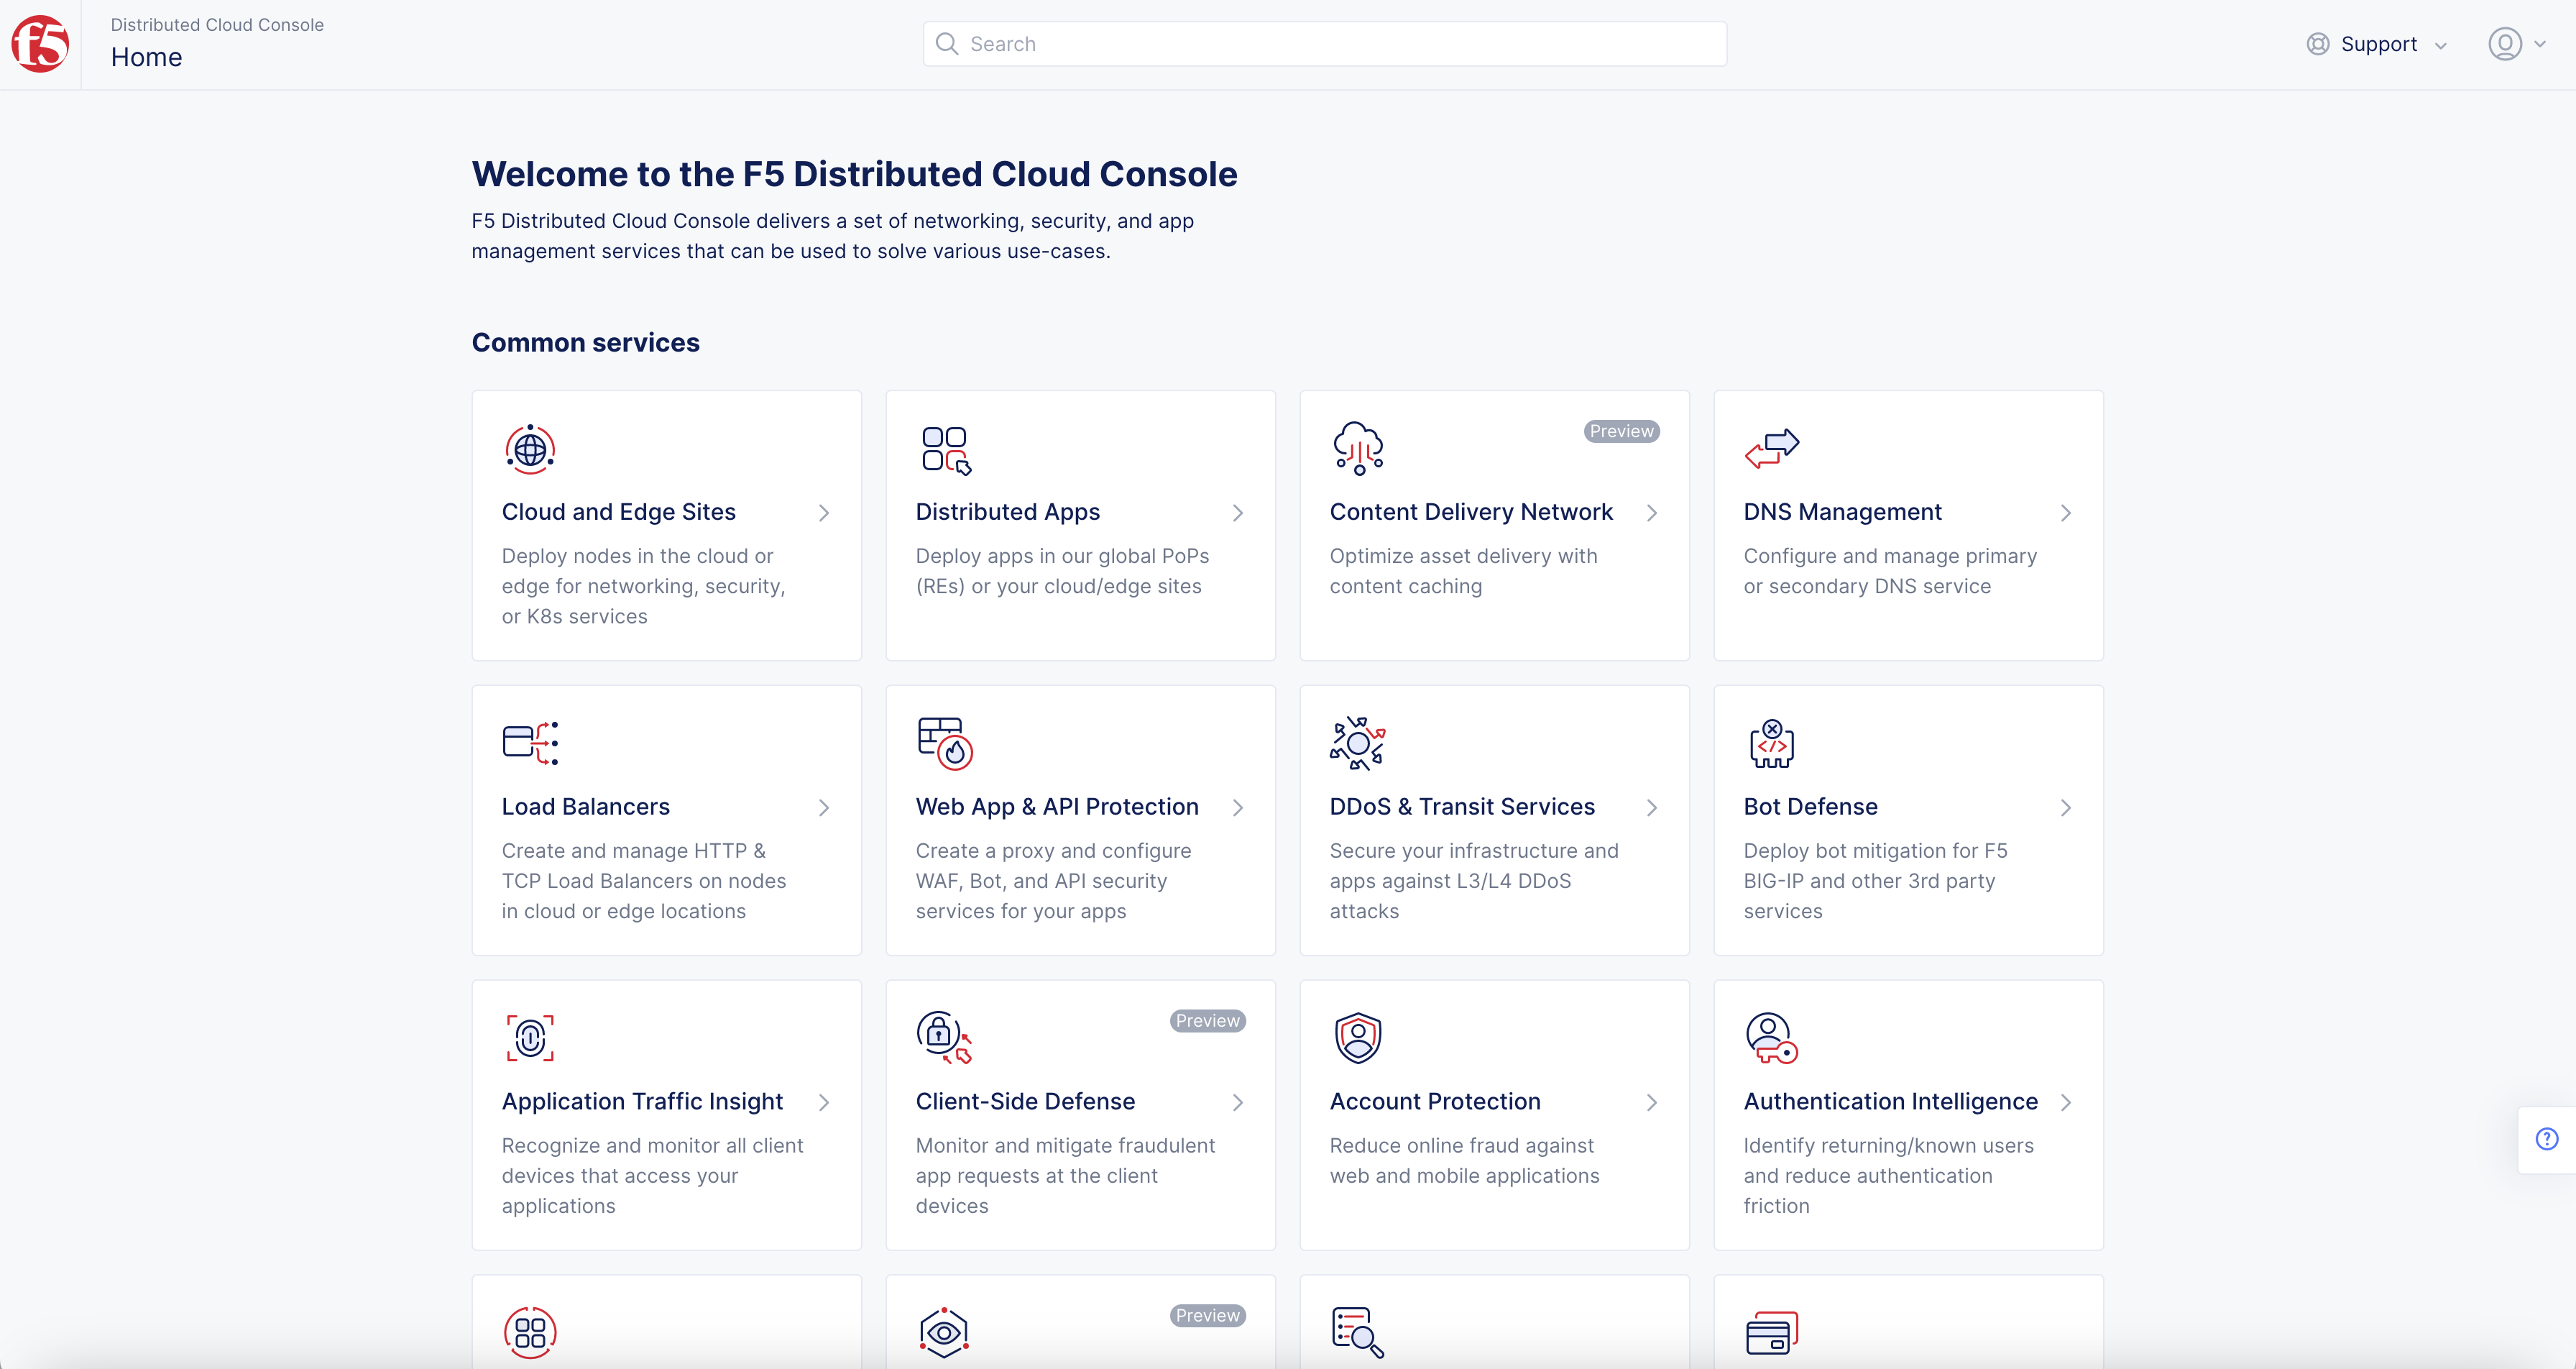The image size is (2576, 1369).
Task: Click the floating help question mark icon
Action: click(2547, 1139)
